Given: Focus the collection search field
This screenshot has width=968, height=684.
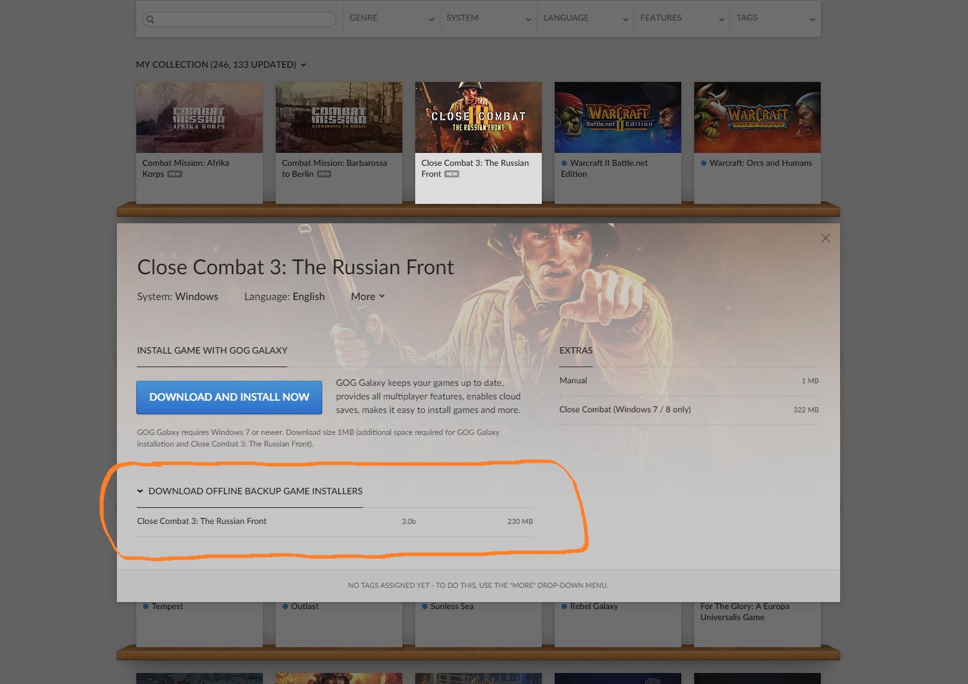Looking at the screenshot, I should (240, 19).
